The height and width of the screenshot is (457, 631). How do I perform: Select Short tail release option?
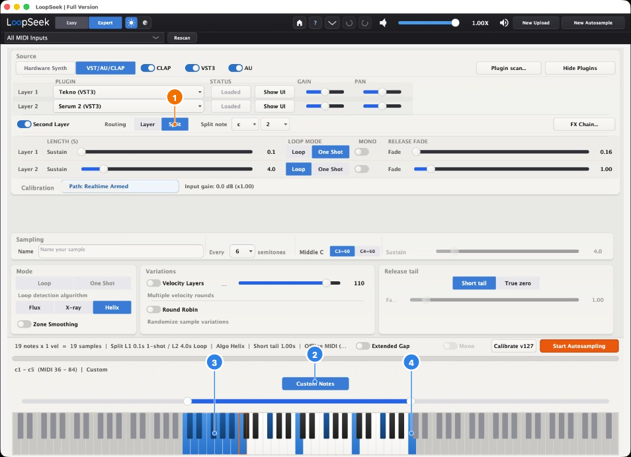[474, 283]
